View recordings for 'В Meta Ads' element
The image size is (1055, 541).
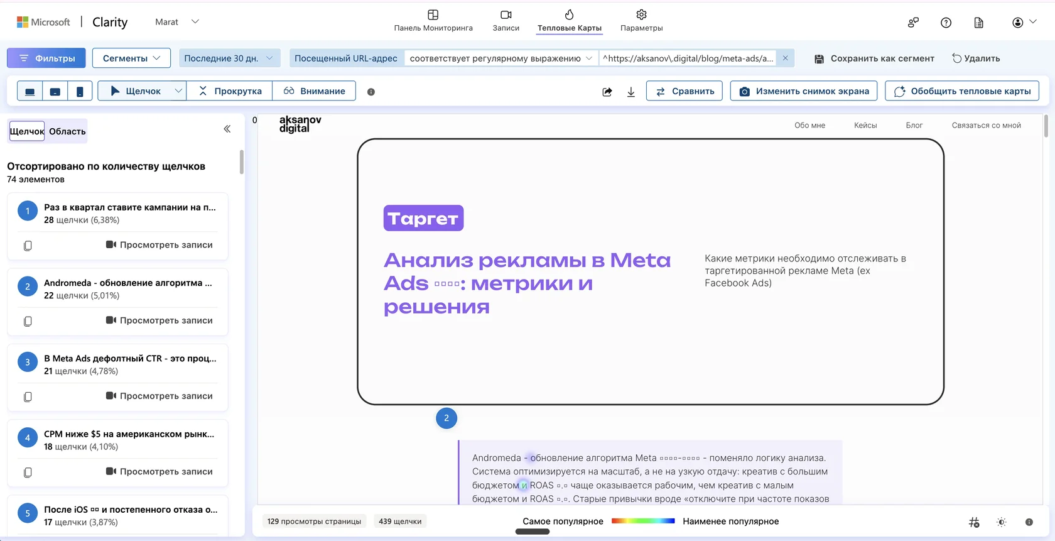(159, 395)
